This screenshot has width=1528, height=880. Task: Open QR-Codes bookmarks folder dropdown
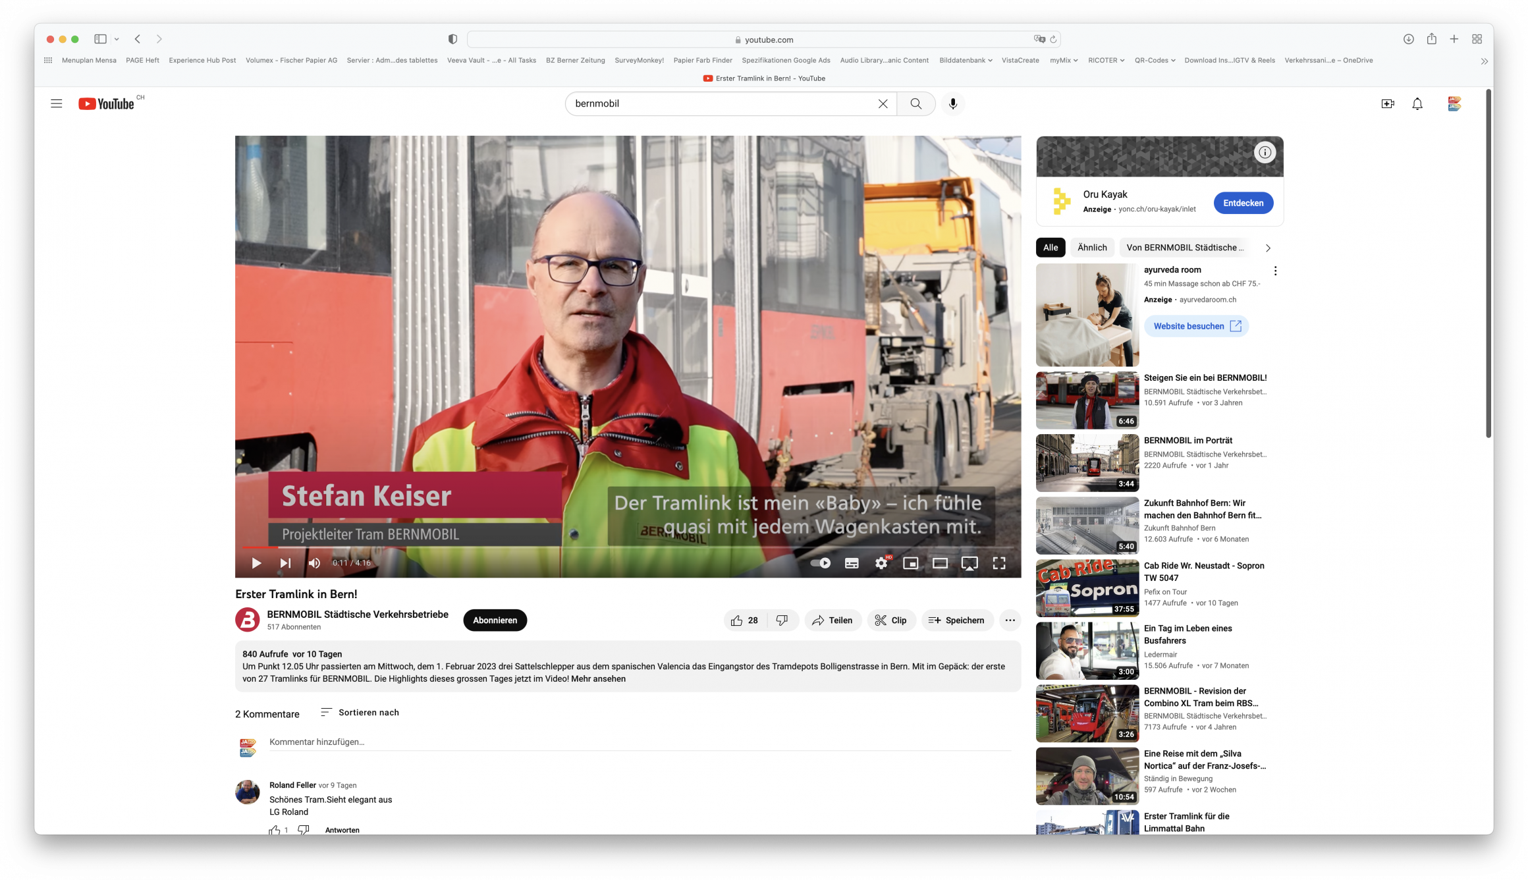coord(1155,61)
